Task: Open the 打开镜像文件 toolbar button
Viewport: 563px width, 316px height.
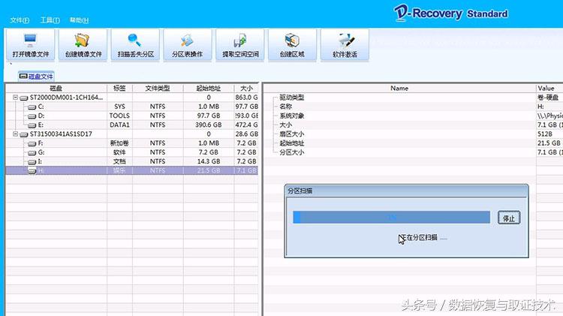Action: (31, 45)
